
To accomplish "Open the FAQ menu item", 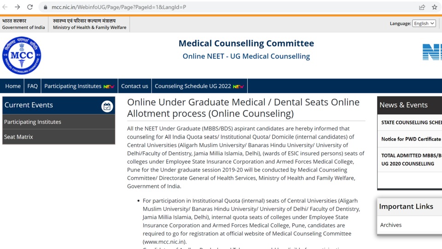I will coord(32,86).
